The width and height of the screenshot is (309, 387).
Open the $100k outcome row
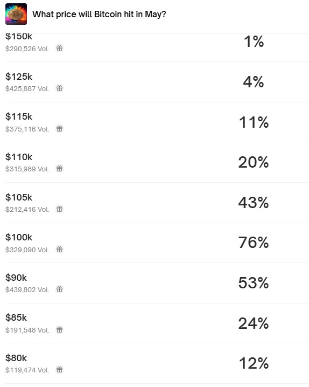[x=157, y=243]
